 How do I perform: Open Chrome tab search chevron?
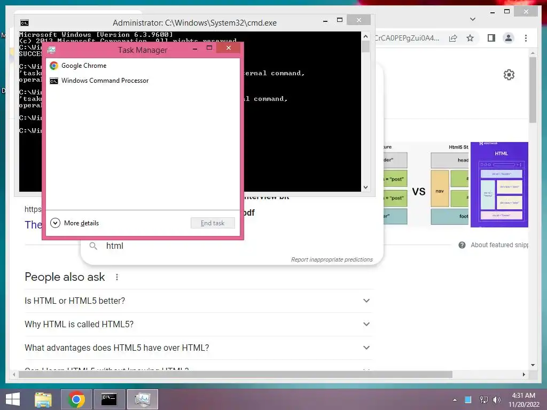point(473,19)
